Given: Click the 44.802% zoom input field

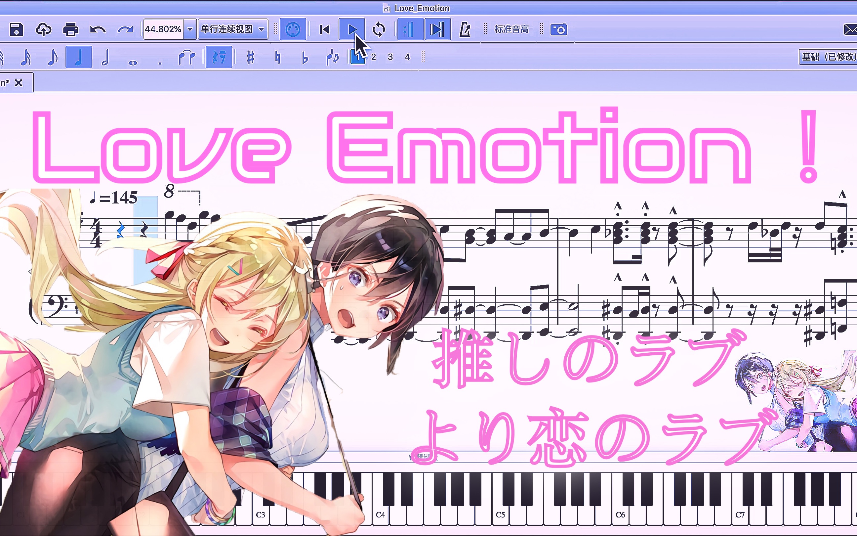Looking at the screenshot, I should (x=164, y=29).
